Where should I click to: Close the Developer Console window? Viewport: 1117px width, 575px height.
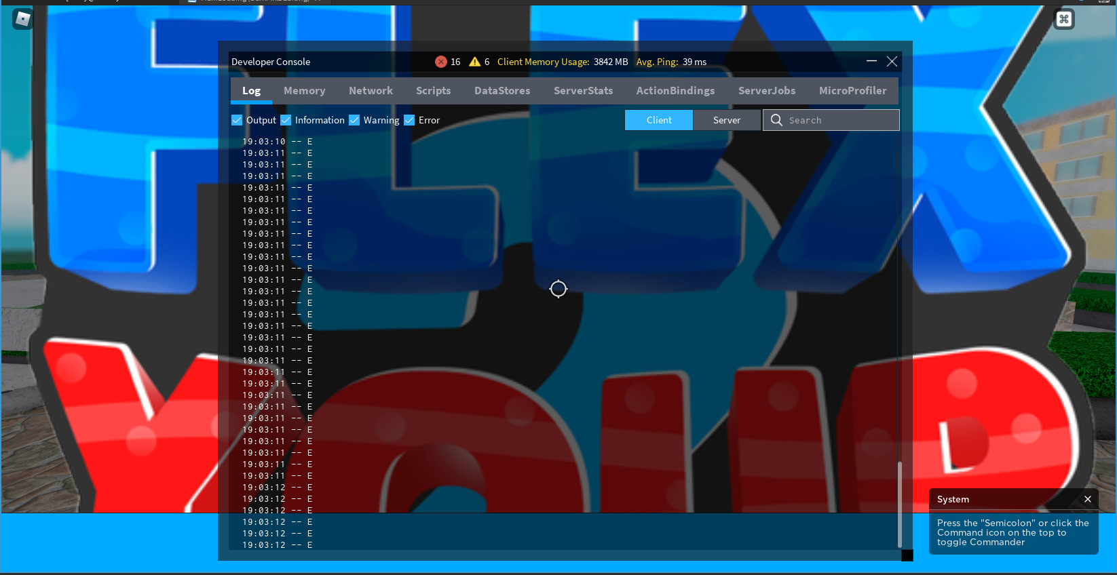coord(892,61)
